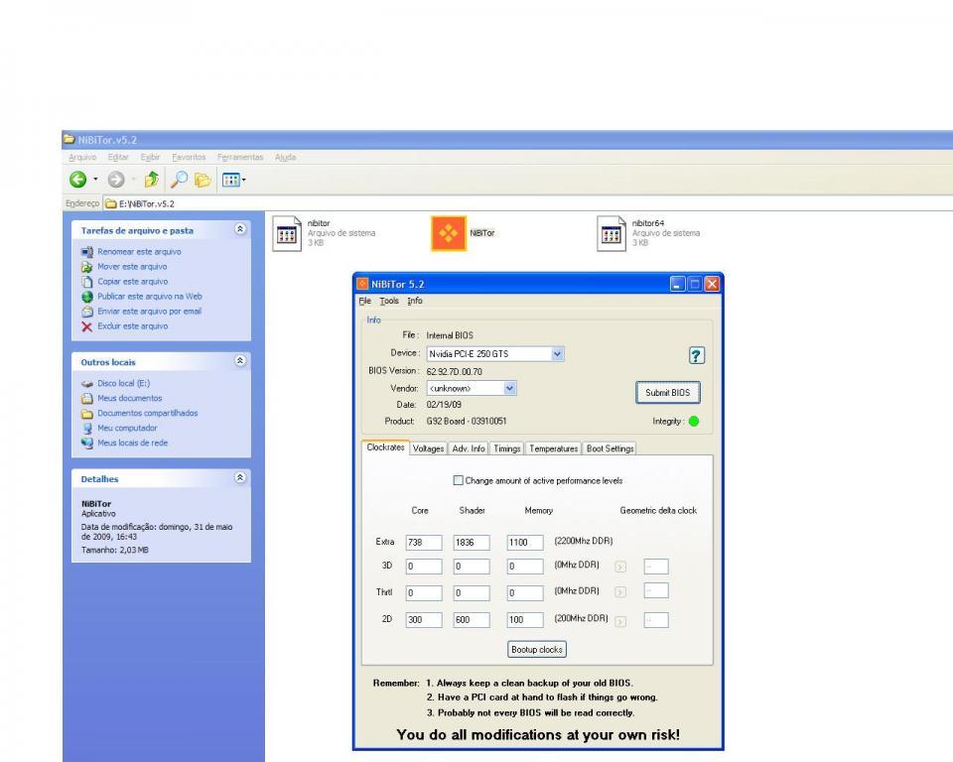Screen dimensions: 953x762
Task: Click the Meus locais de rede icon
Action: click(87, 443)
